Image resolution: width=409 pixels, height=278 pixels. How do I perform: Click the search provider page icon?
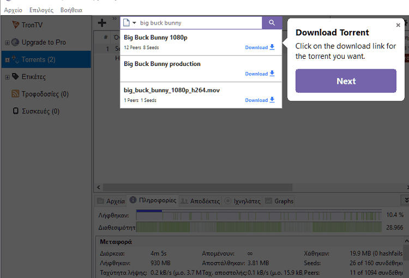point(127,23)
